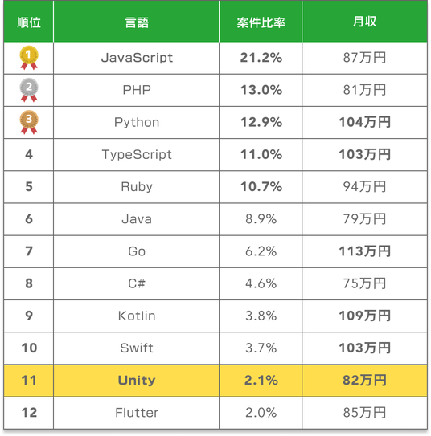
Task: Click the Java language cell
Action: pyautogui.click(x=136, y=219)
